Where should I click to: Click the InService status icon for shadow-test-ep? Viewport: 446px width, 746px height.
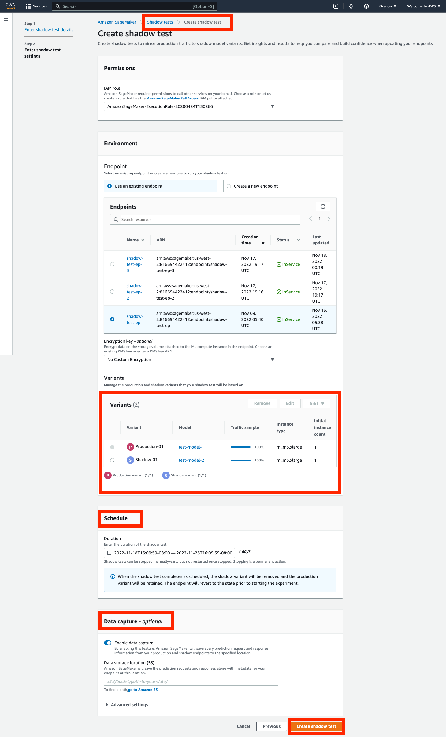pyautogui.click(x=279, y=319)
